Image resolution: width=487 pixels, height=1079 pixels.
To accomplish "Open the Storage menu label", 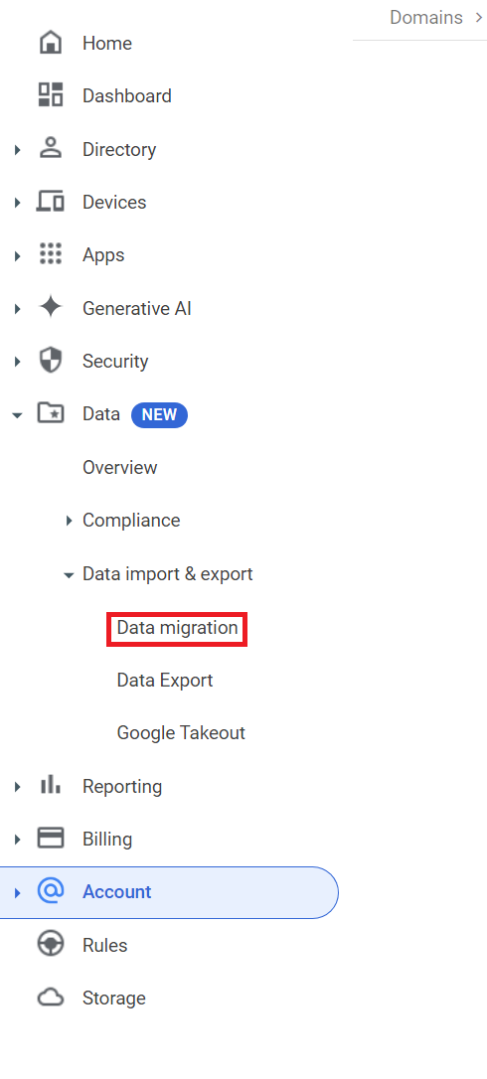I will tap(114, 999).
